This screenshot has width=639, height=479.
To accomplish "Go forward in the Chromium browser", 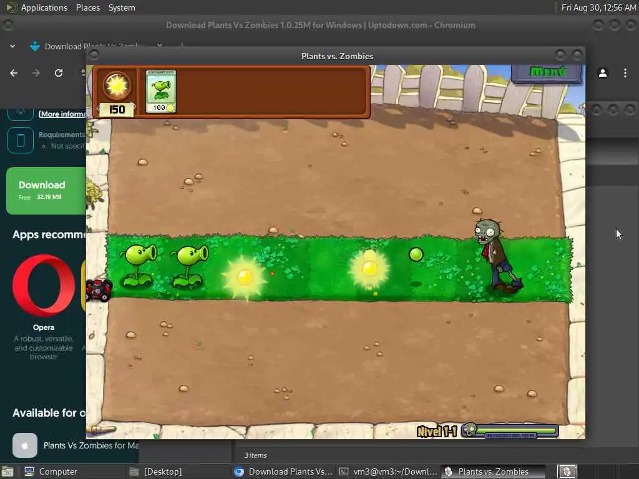I will pyautogui.click(x=36, y=73).
